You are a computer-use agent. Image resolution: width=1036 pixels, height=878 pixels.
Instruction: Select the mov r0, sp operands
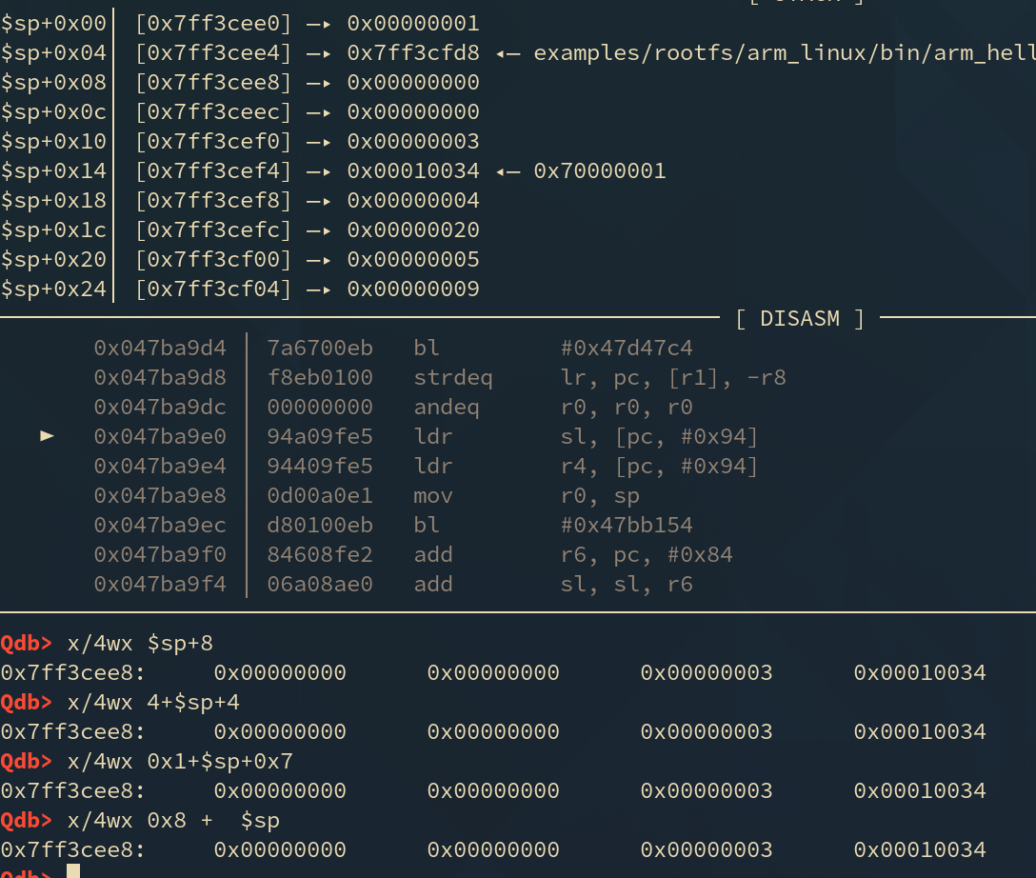point(600,496)
